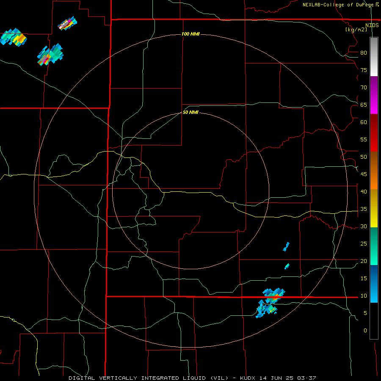Image resolution: width=381 pixels, height=381 pixels.
Task: Click the 50 value on the color scale
Action: [x=364, y=157]
